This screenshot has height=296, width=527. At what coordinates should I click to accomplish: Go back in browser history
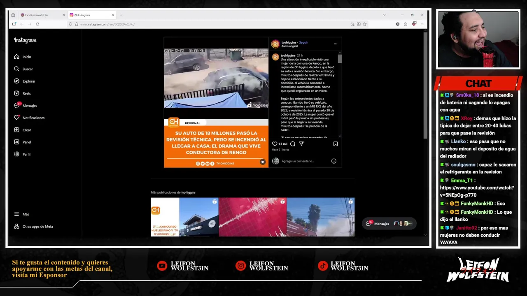point(22,24)
